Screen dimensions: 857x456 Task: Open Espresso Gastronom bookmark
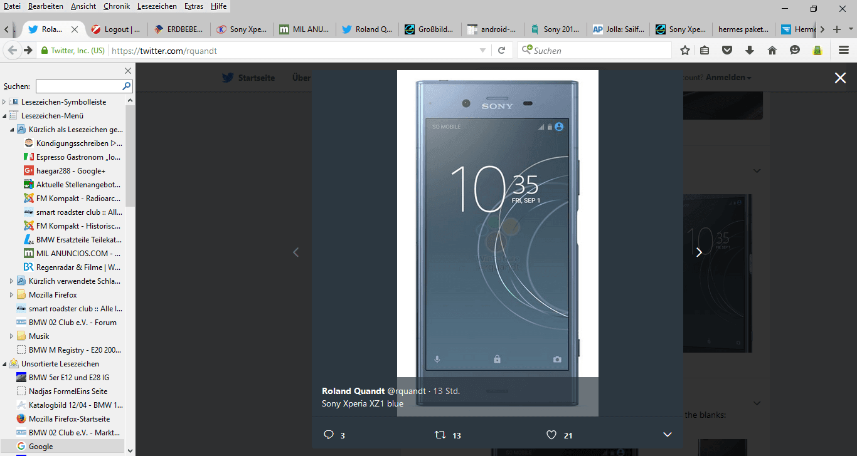point(78,157)
